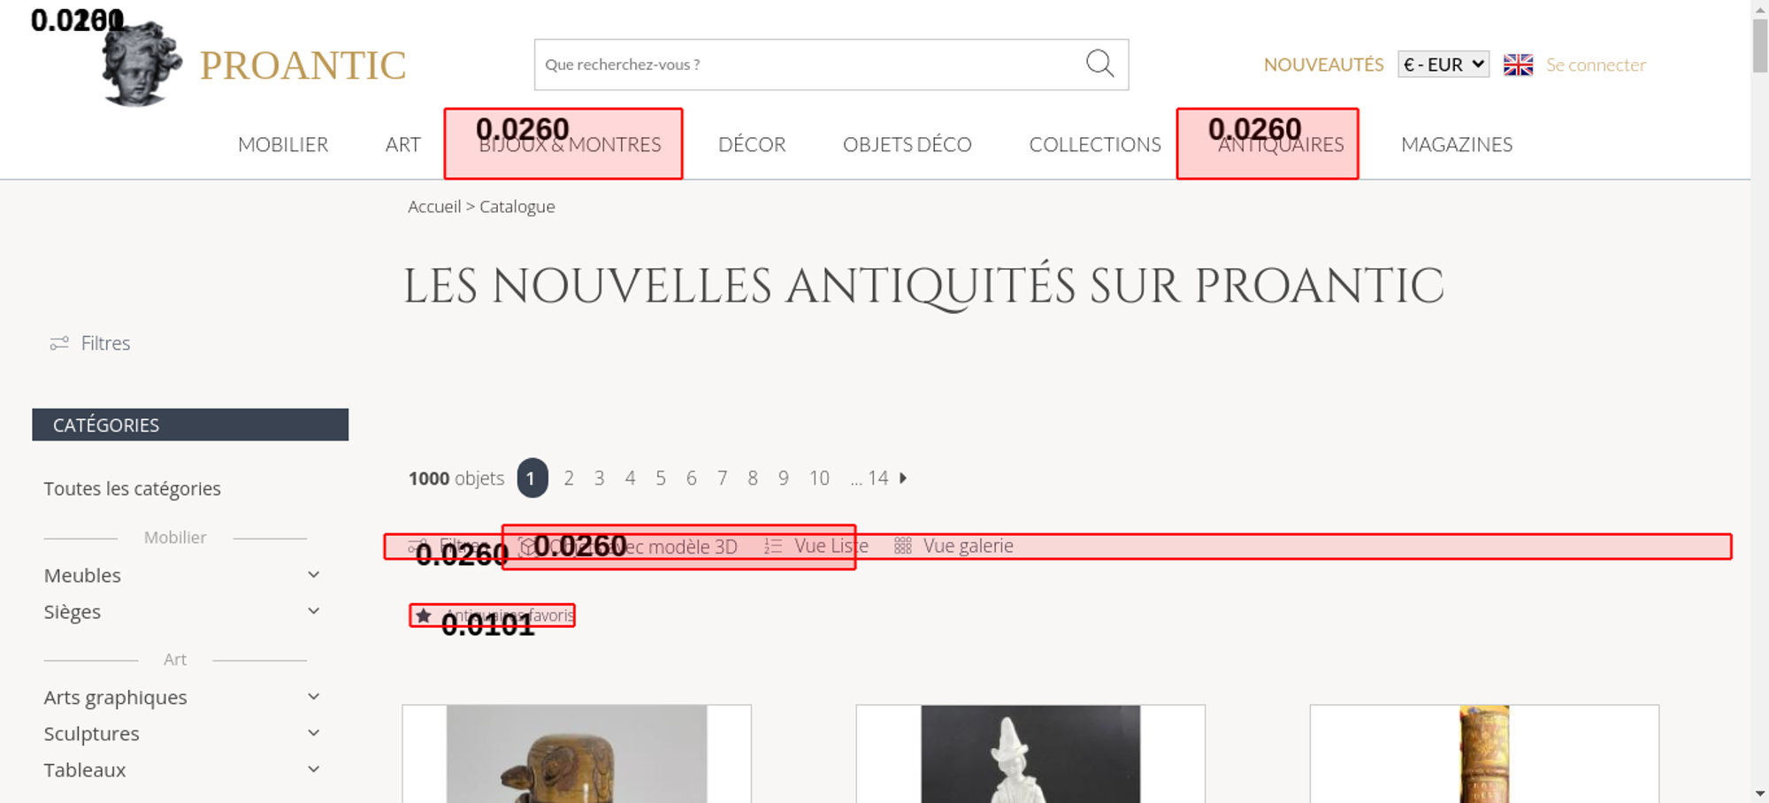Click the sidebar Filtres sliders icon
The width and height of the screenshot is (1769, 803).
point(59,343)
